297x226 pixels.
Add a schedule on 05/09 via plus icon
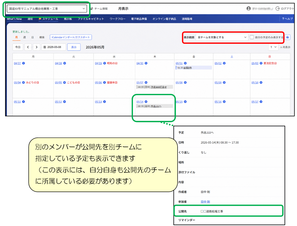(x=224, y=83)
